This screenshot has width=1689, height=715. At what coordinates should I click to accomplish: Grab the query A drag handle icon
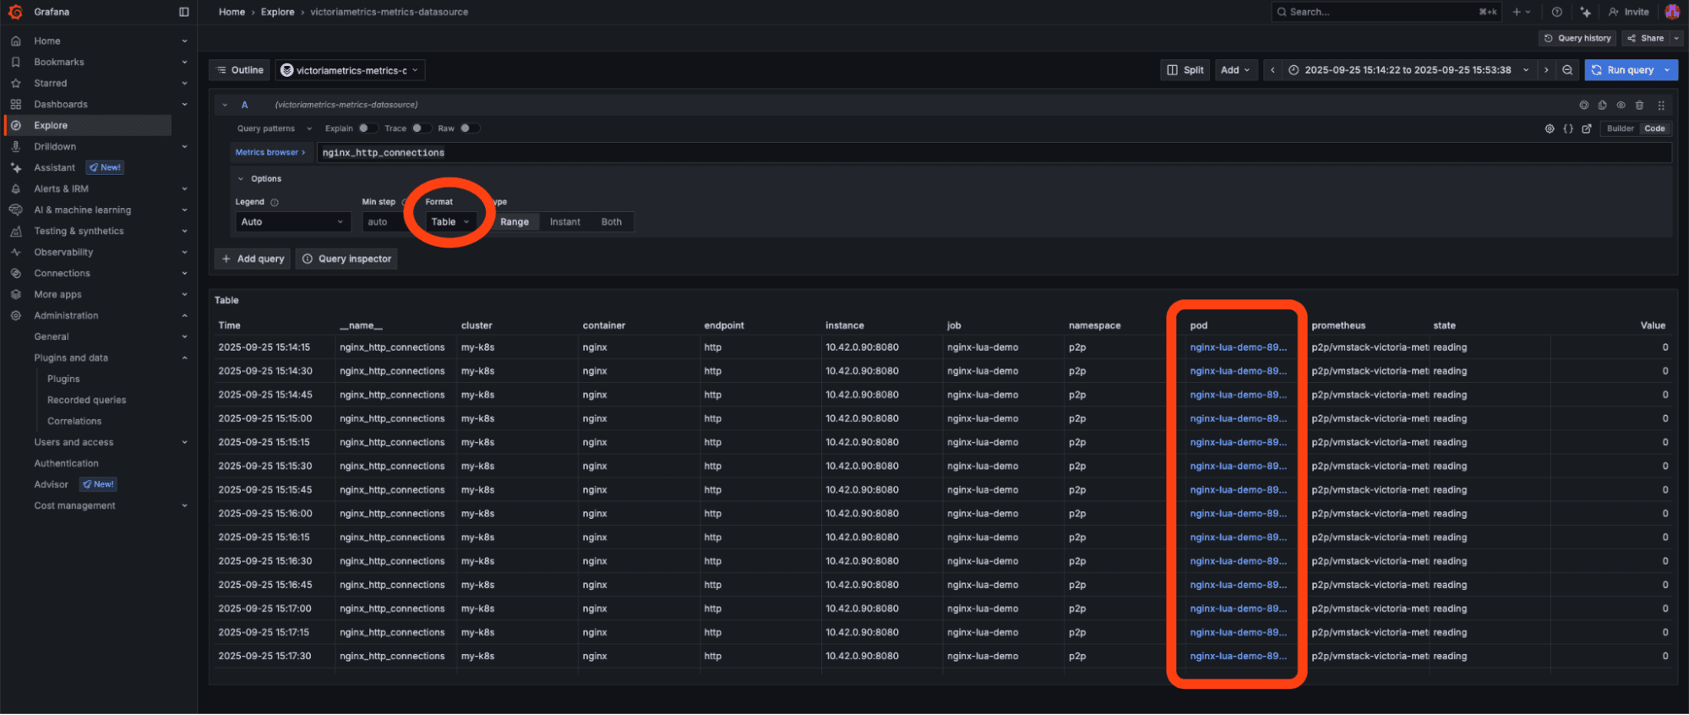[1661, 105]
